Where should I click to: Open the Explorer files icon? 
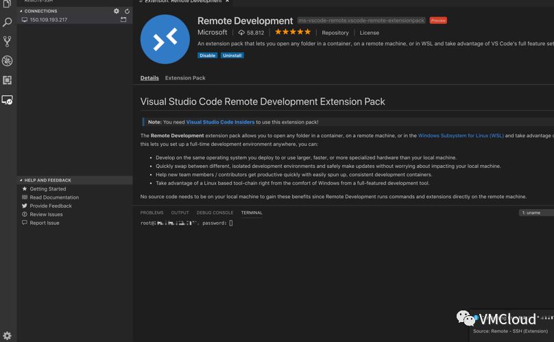tap(7, 3)
